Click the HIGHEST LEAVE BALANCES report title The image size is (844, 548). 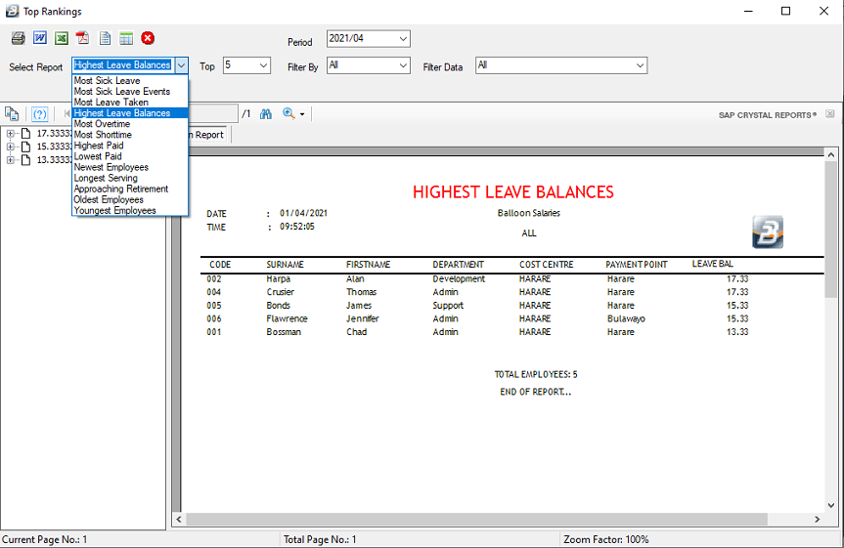pos(513,192)
